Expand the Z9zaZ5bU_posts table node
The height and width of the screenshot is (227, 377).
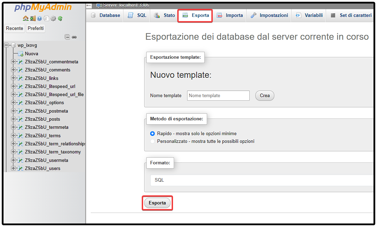point(13,119)
